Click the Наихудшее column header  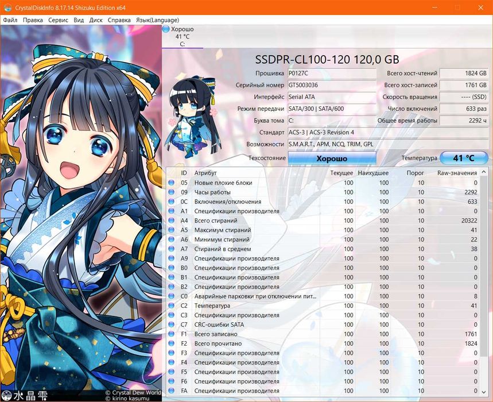pos(373,173)
